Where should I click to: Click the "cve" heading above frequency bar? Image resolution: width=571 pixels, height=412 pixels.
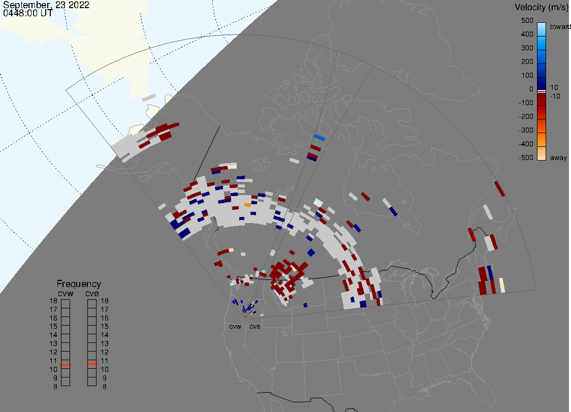click(x=92, y=294)
